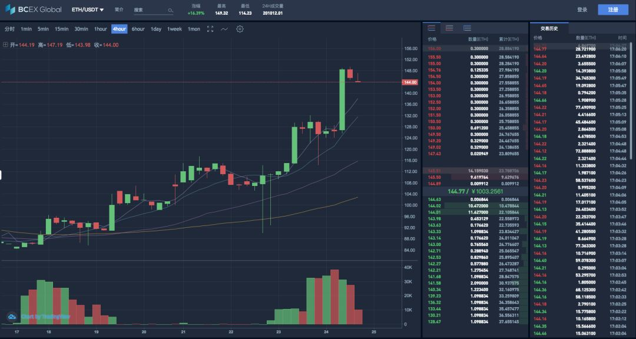Screen dimensions: 636x339
Task: Select the 143.33 buy order row
Action: (x=475, y=231)
